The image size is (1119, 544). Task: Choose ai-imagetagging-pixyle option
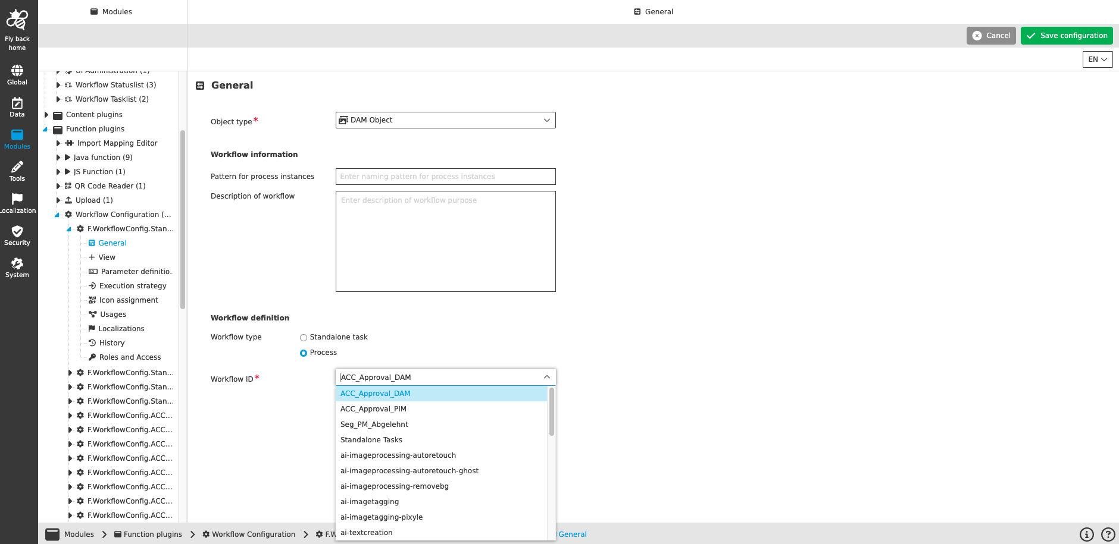[441, 517]
